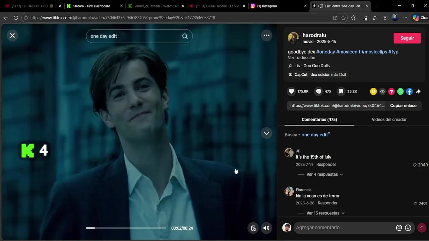Click the red send-to-friends icon
This screenshot has height=241, width=429.
391,91
